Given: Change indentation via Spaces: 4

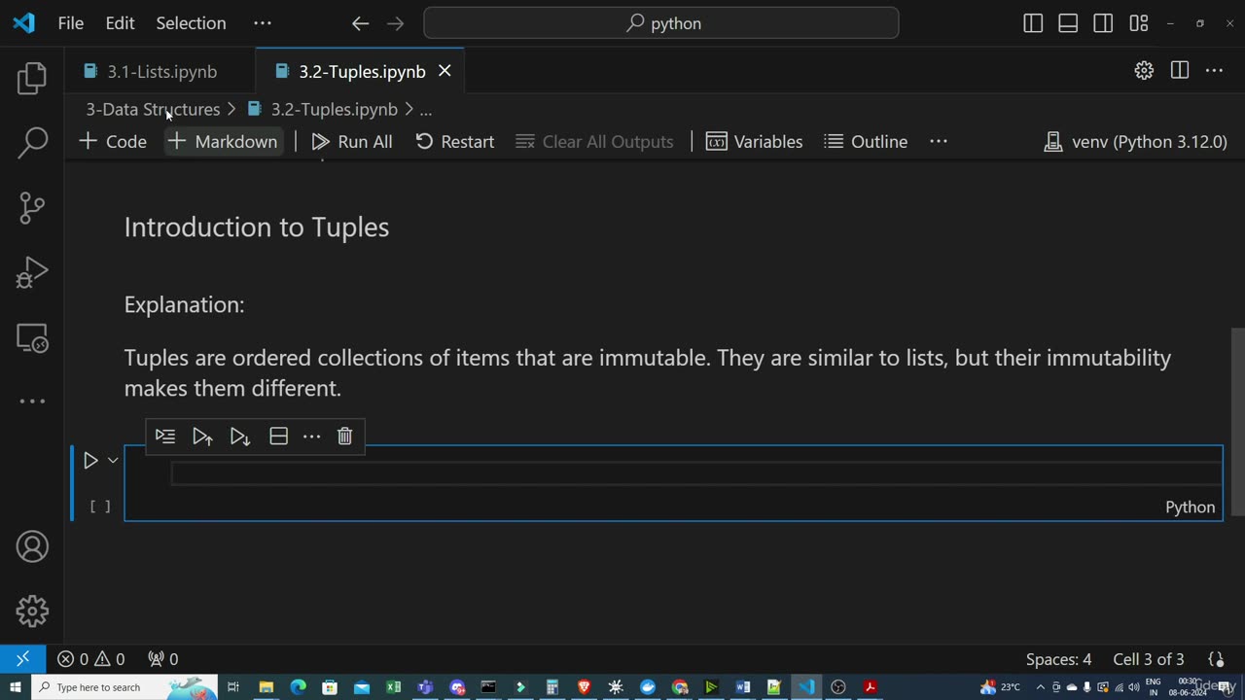Looking at the screenshot, I should (x=1058, y=659).
